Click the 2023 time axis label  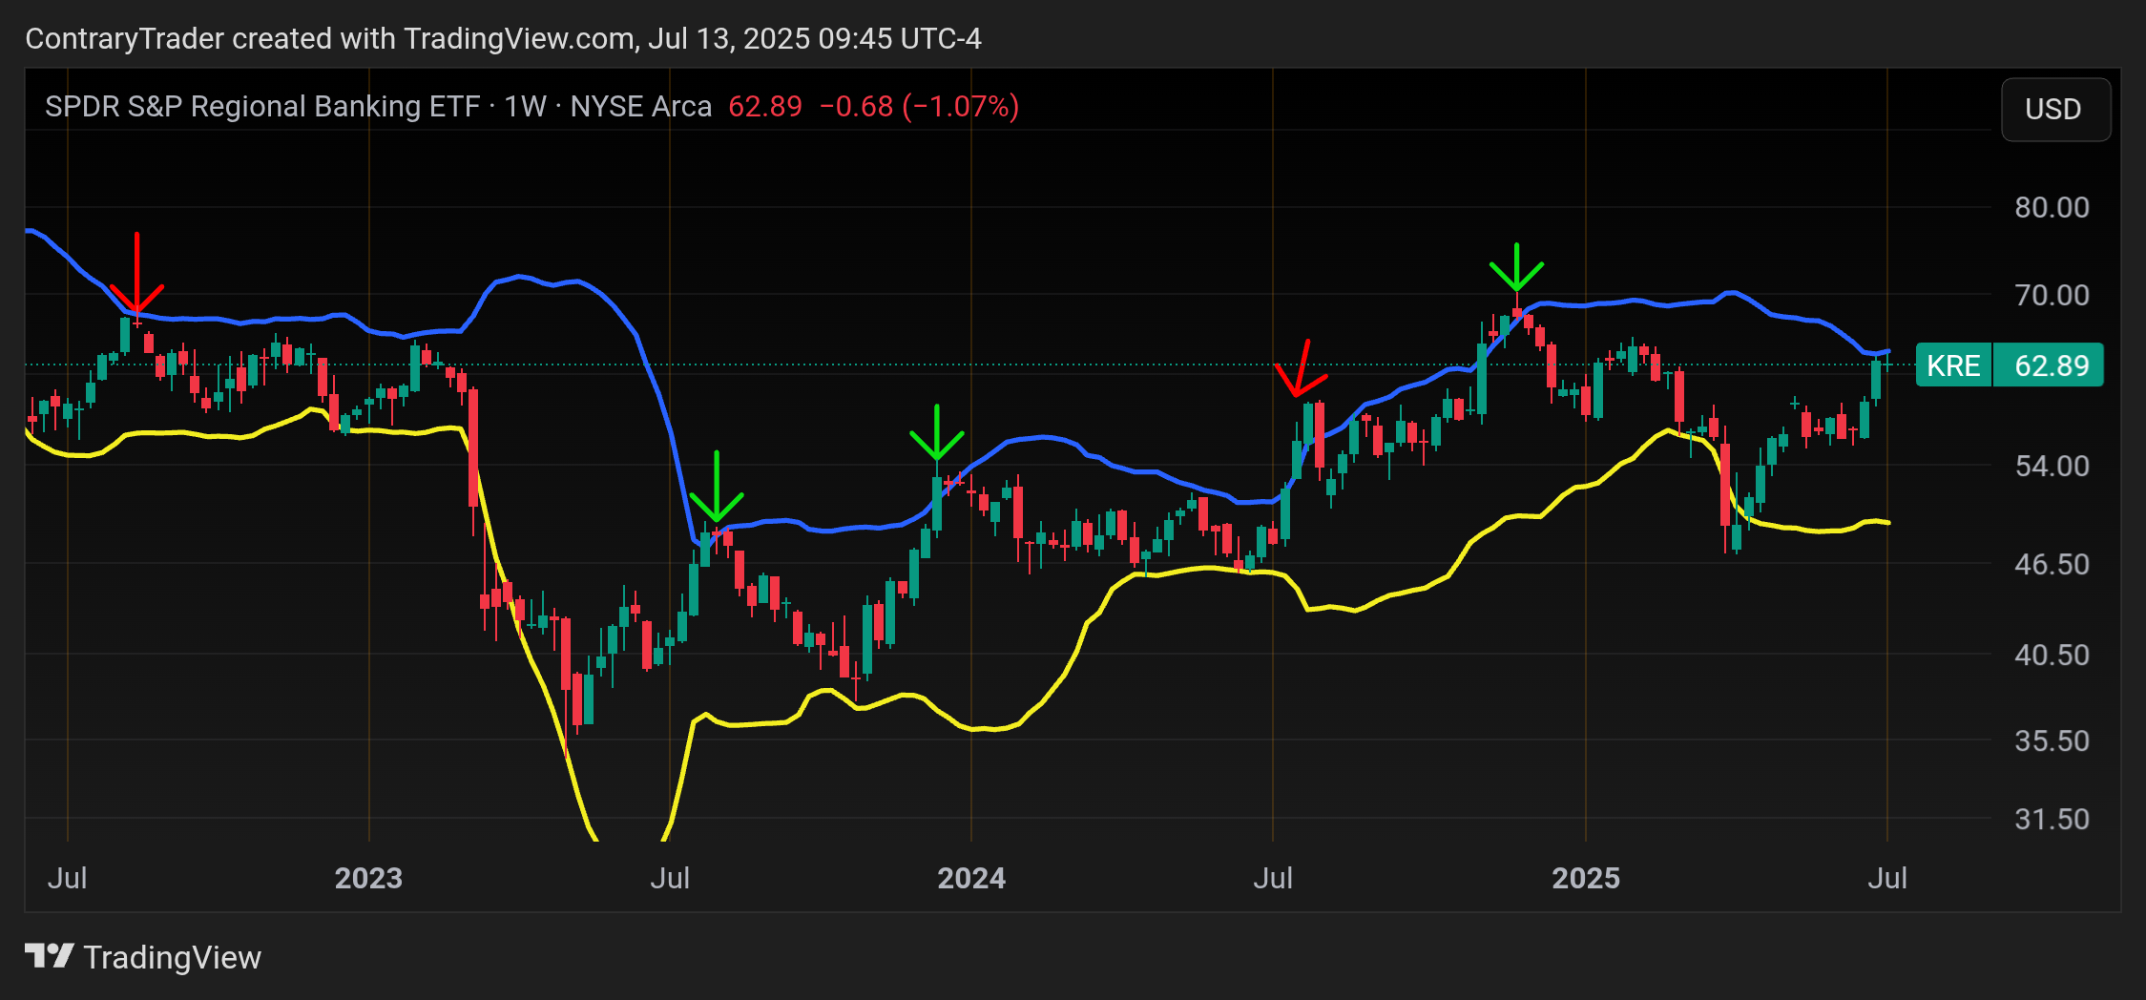pos(368,878)
